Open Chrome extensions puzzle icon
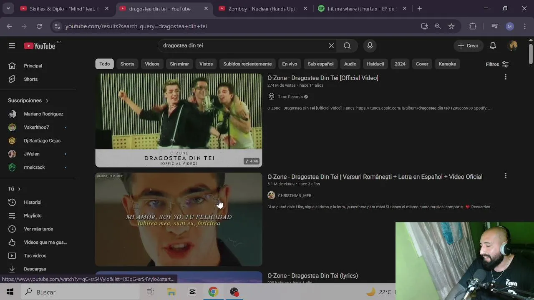The image size is (534, 300). 473,26
